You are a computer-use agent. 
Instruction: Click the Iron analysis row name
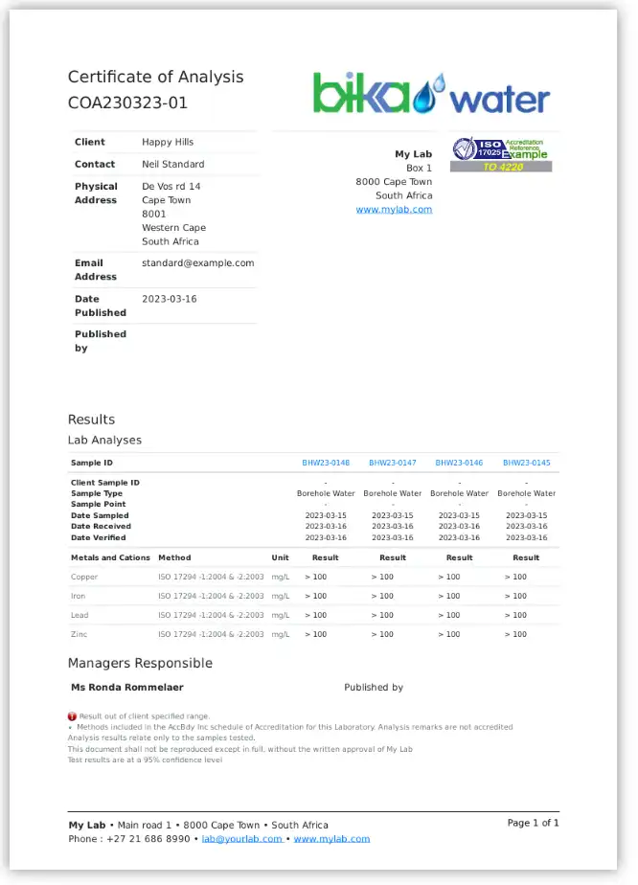coord(78,596)
